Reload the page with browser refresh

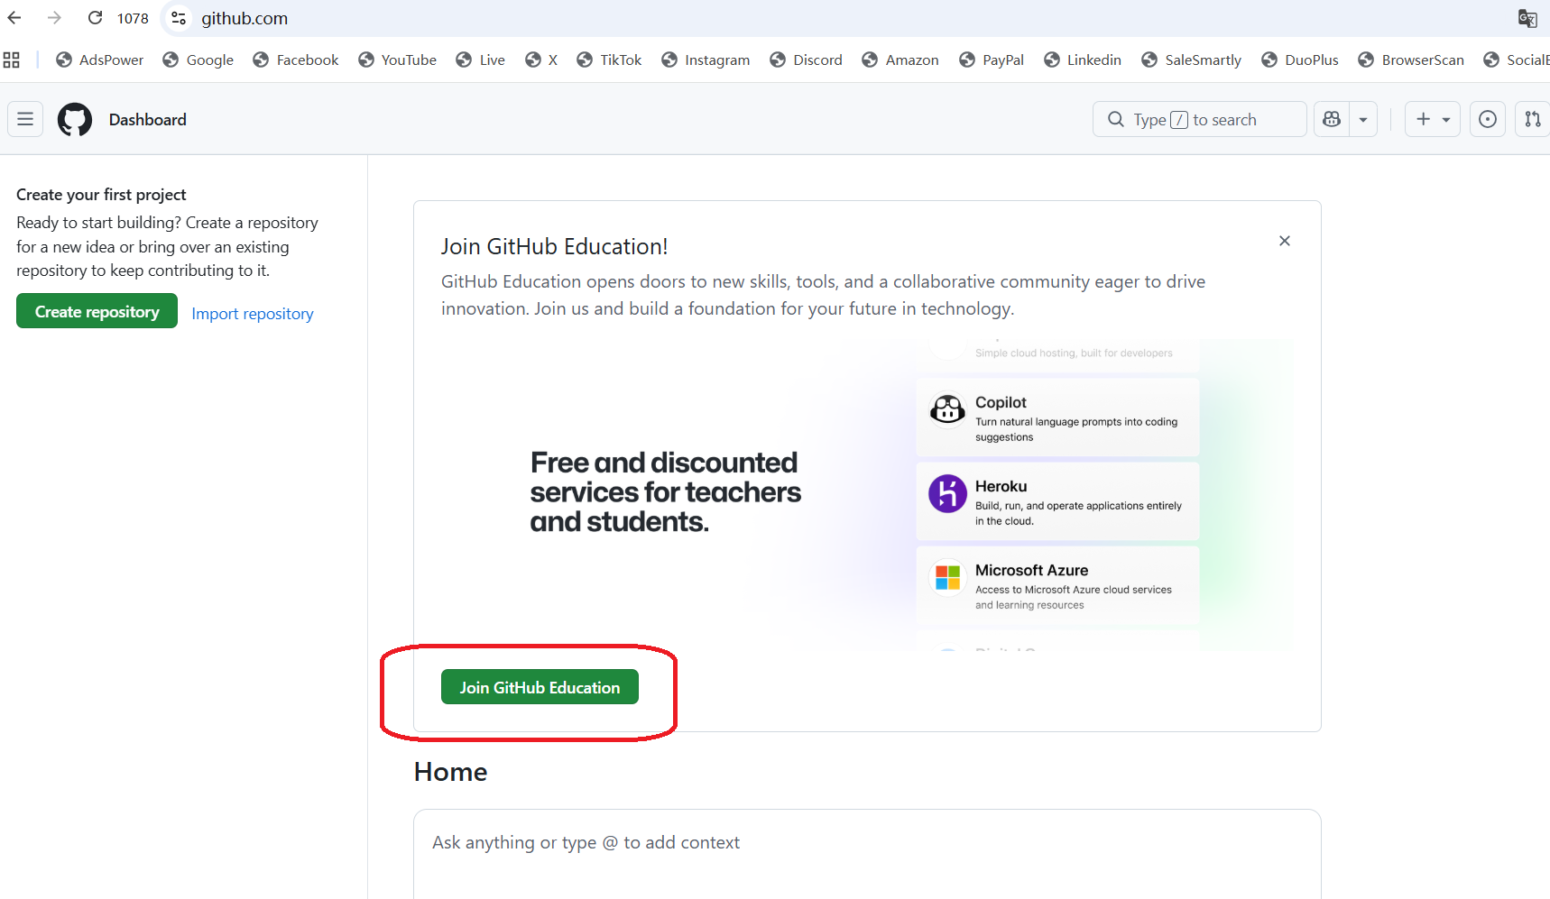click(95, 18)
